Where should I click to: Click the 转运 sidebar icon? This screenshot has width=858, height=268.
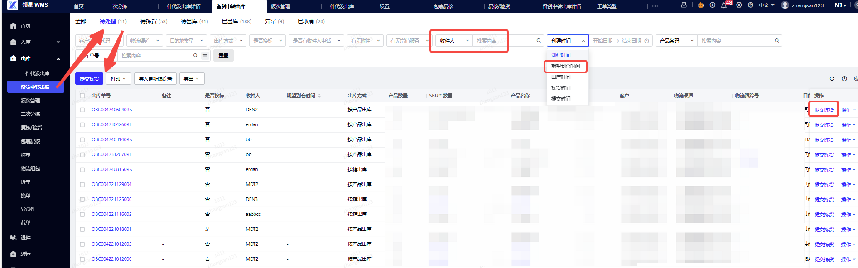click(13, 254)
